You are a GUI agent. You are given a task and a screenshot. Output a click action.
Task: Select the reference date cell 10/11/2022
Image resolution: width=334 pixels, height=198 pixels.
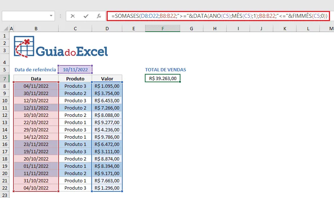(x=75, y=70)
